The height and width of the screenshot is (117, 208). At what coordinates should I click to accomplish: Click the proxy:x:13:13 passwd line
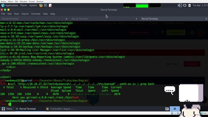click(x=32, y=40)
